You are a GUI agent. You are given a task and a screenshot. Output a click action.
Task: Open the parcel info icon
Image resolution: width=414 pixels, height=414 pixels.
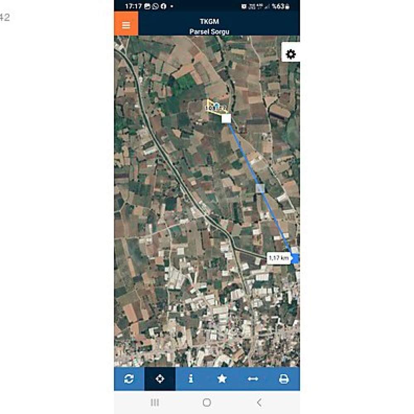(191, 379)
